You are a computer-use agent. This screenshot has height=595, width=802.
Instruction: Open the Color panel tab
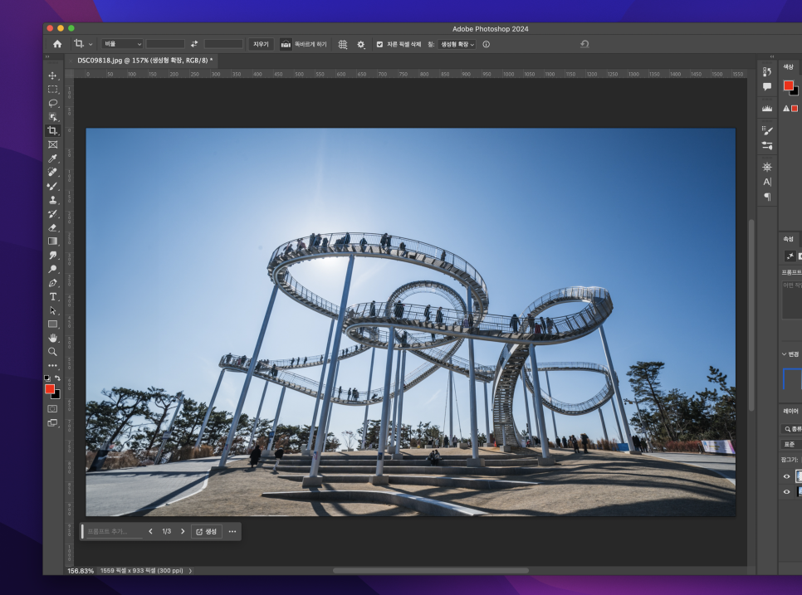788,67
